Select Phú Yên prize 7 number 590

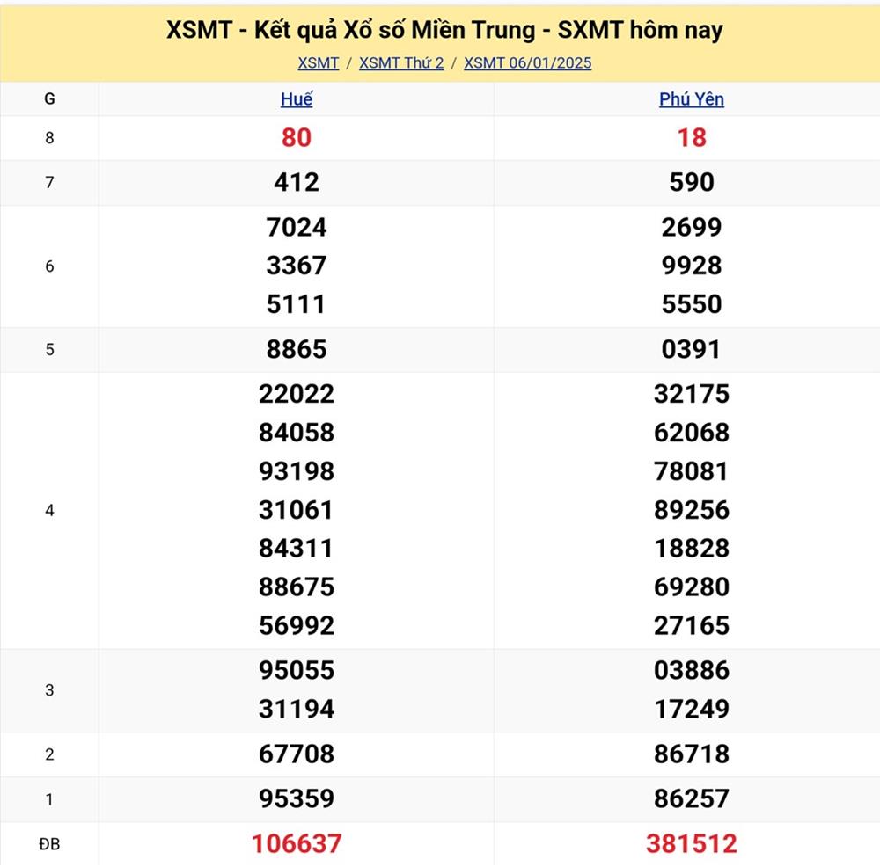pos(692,182)
